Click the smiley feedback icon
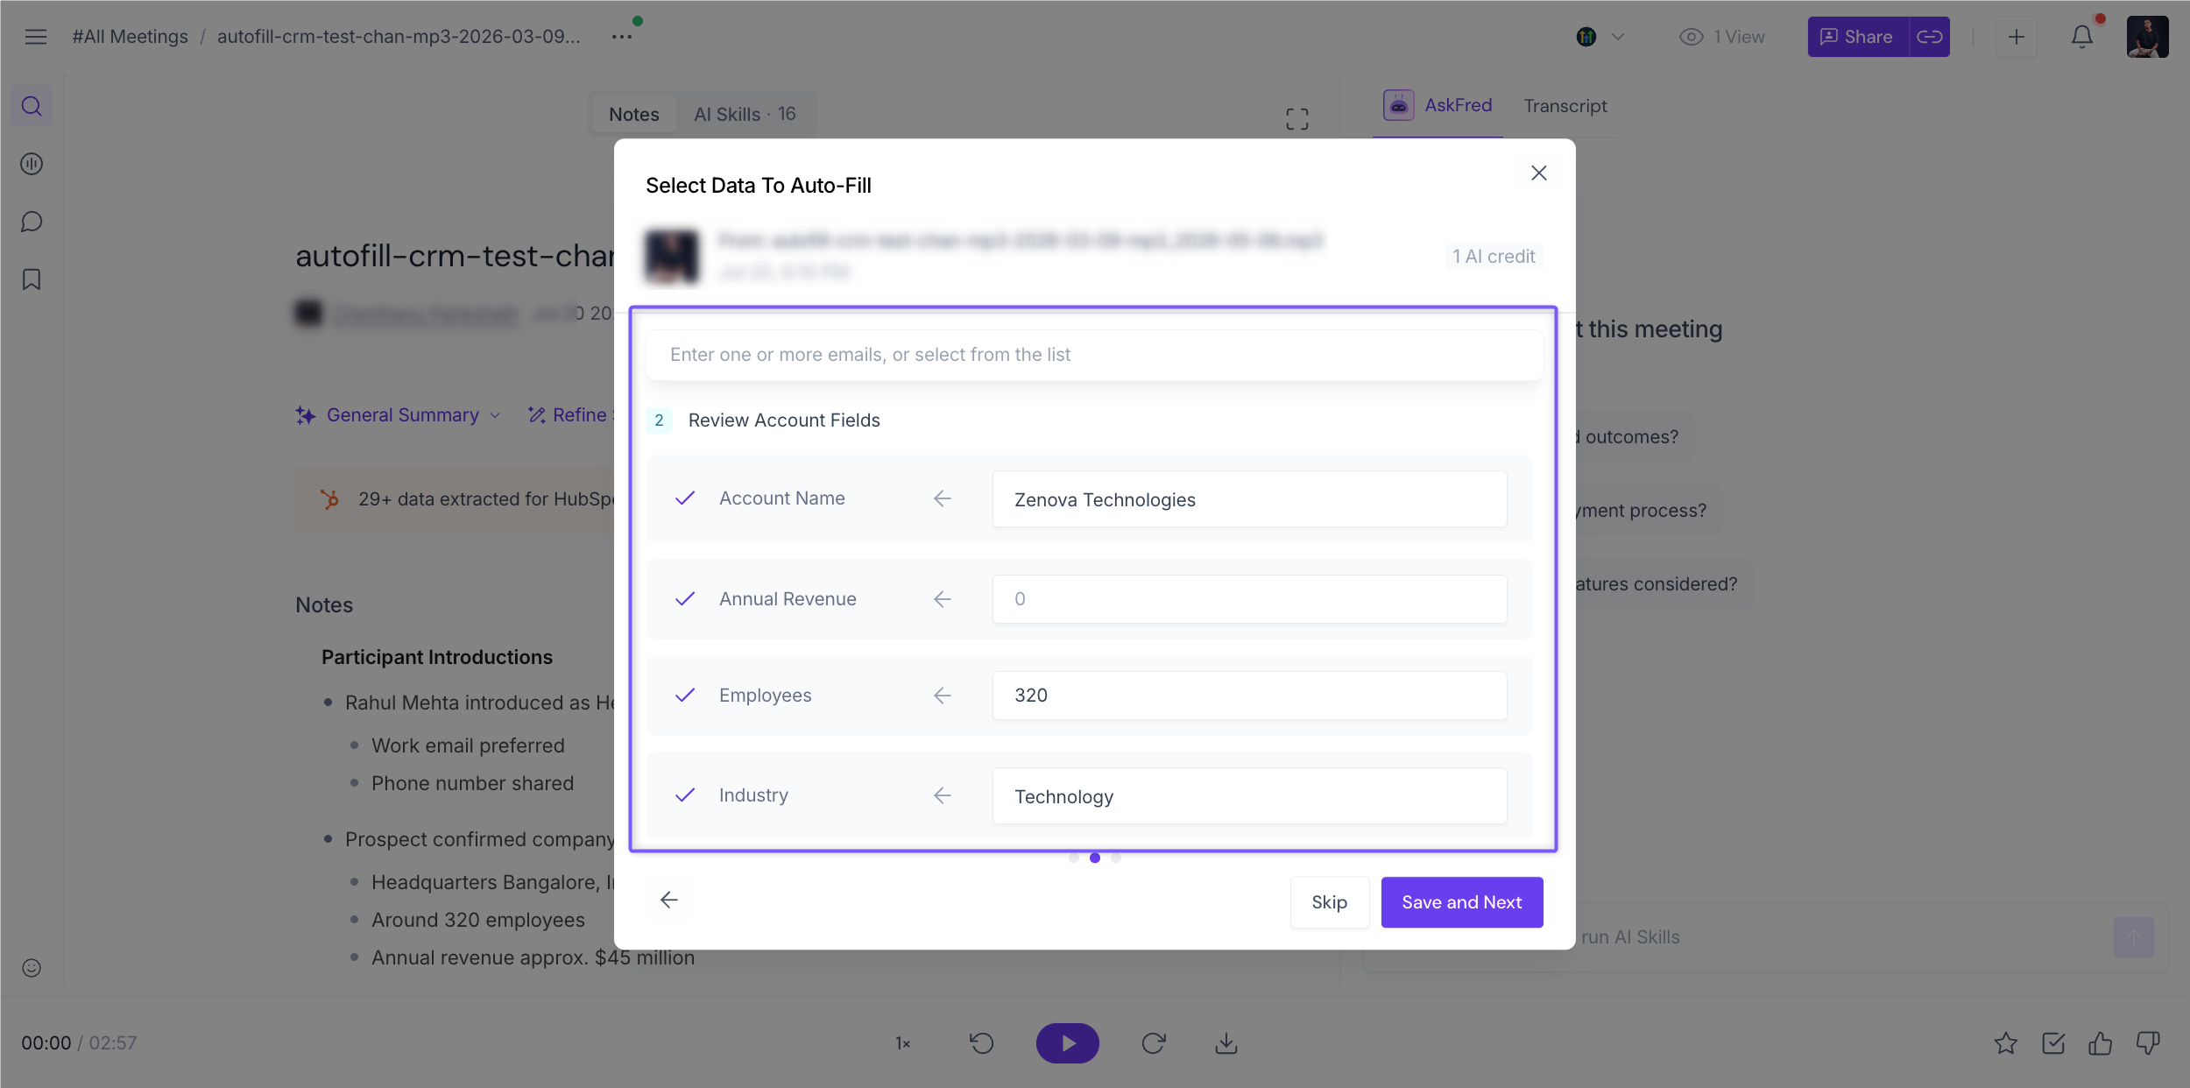Screen dimensions: 2190x1088 point(32,968)
